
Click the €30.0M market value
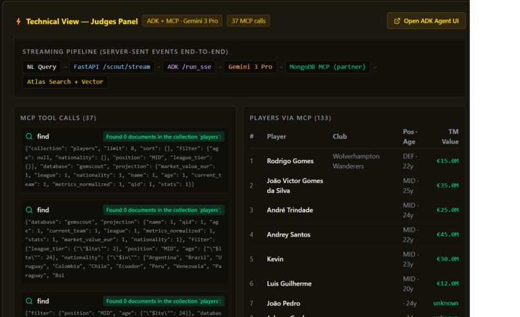coord(448,259)
